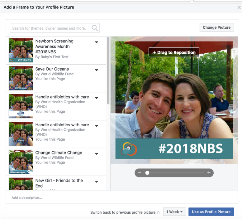The height and width of the screenshot is (219, 242).
Task: Click the Change Climate Change title
Action: (x=59, y=153)
